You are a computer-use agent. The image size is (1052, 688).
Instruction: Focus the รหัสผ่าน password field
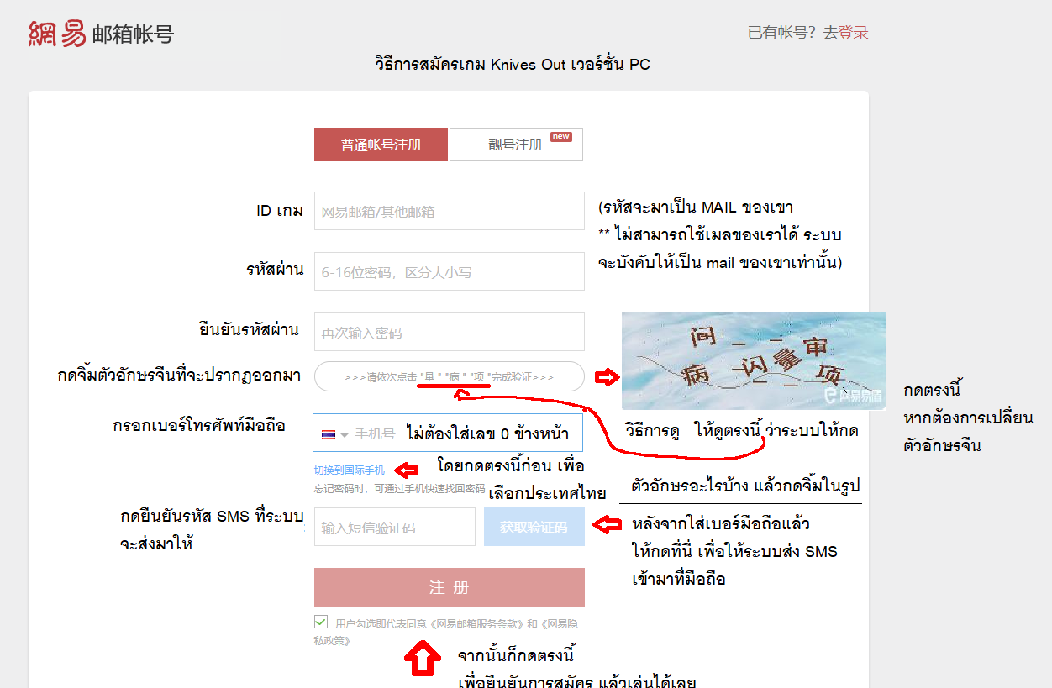coord(450,271)
